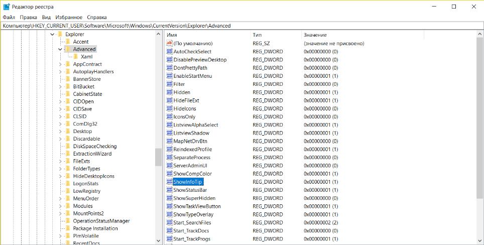Click the icon left of the Filter value

pos(169,84)
